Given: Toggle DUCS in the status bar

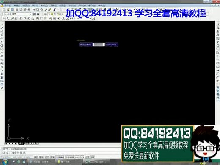Looking at the screenshot, I should [x=77, y=157].
